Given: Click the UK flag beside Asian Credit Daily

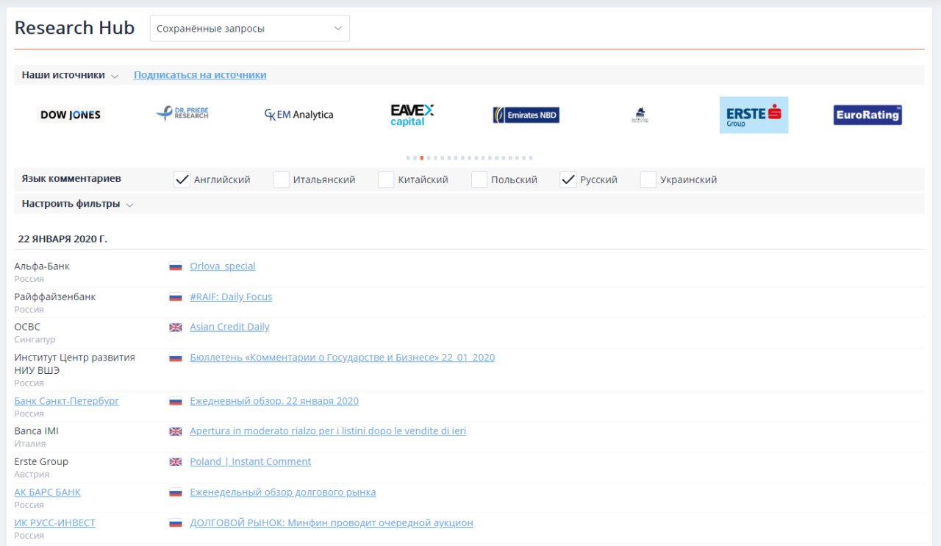Looking at the screenshot, I should tap(176, 327).
